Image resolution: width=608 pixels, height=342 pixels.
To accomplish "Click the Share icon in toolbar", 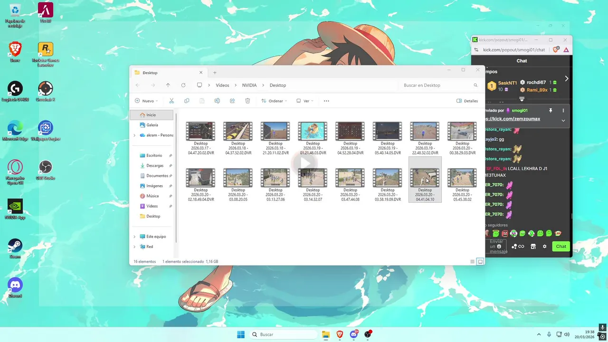I will 232,101.
